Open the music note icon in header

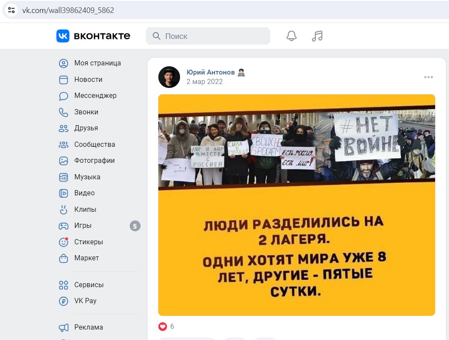coord(317,36)
